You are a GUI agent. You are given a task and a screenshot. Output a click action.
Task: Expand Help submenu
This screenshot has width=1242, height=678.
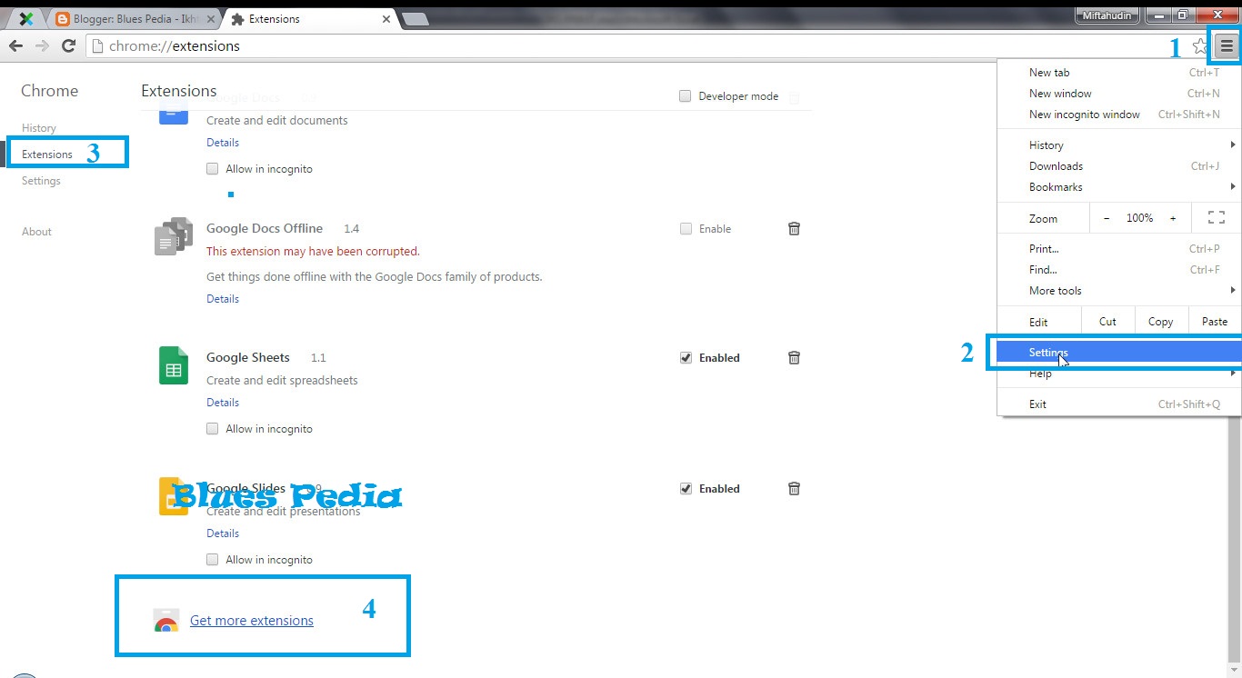(1118, 374)
